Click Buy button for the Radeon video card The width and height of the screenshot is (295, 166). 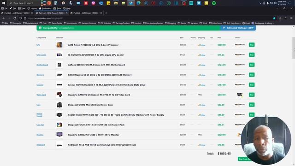point(252,95)
